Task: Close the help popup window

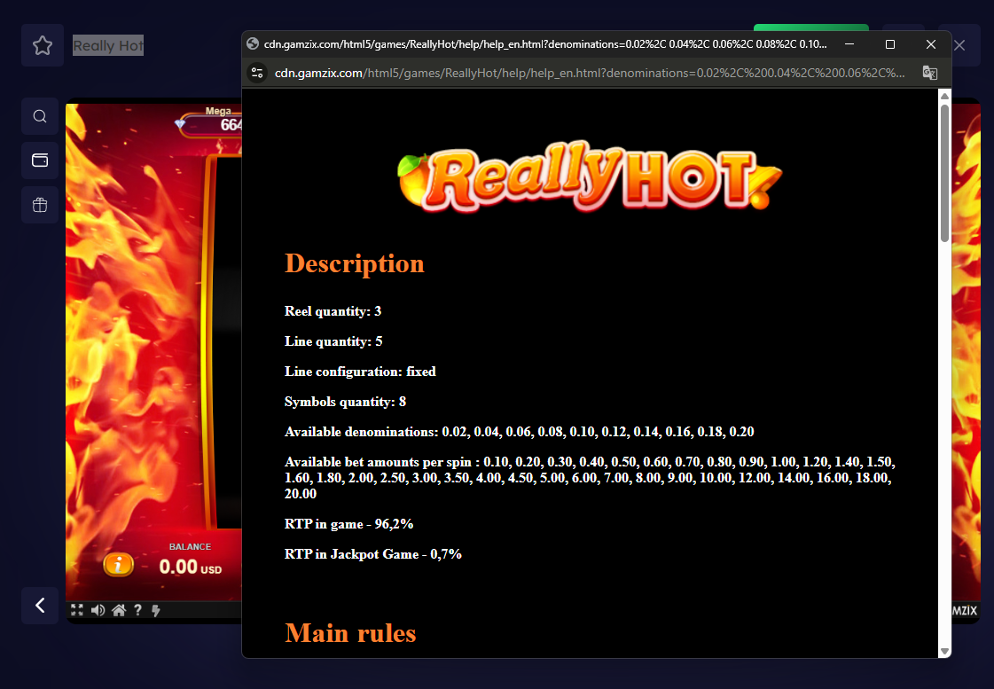Action: coord(931,44)
